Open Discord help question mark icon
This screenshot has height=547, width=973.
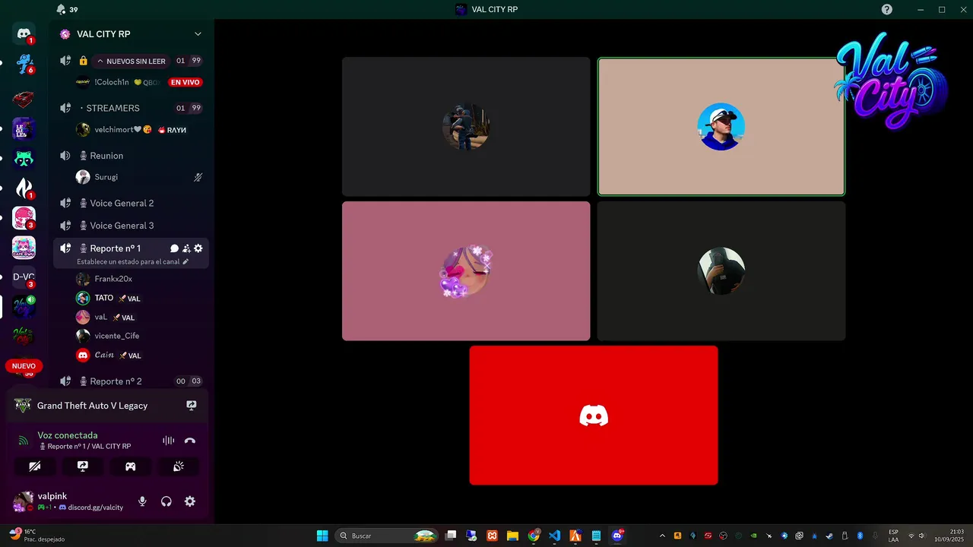coord(887,9)
